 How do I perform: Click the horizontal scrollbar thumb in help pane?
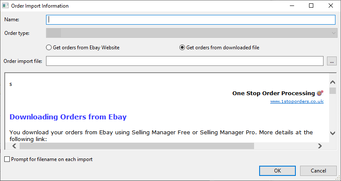point(136,146)
